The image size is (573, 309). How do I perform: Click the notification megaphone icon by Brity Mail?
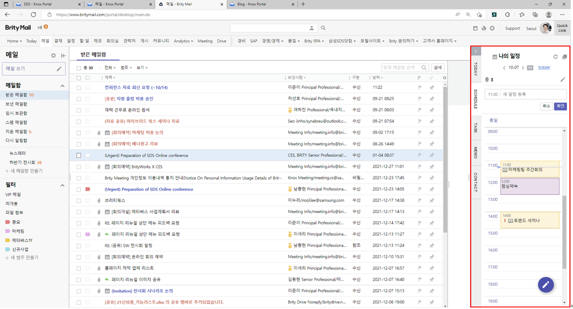point(40,28)
